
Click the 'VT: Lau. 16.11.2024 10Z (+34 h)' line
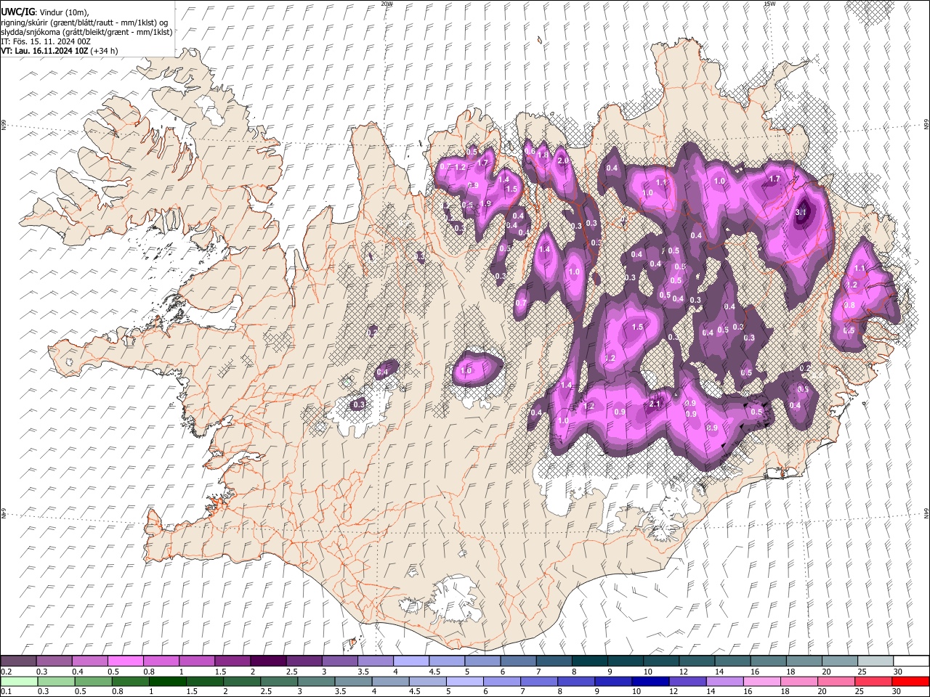[x=59, y=51]
